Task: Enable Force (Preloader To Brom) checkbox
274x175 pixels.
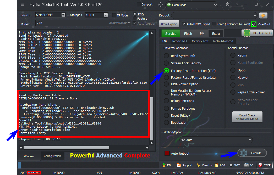Action: coord(214,24)
